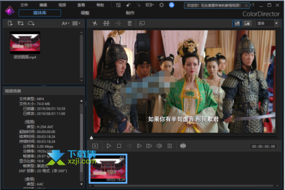
Task: Click the 360° 投影: 2D 格式 row
Action: [43, 171]
